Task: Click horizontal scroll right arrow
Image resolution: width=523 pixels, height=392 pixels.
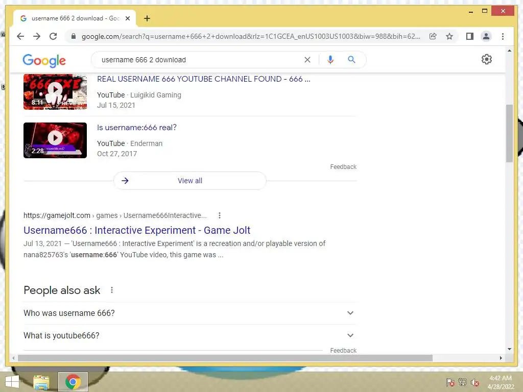Action: click(501, 358)
